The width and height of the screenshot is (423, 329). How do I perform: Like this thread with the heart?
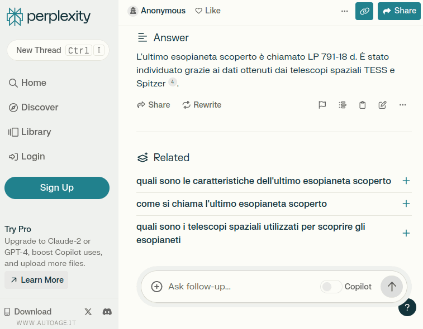tap(208, 11)
